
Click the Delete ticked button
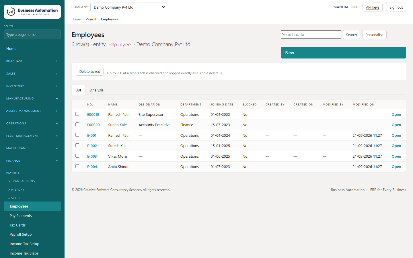click(x=90, y=71)
